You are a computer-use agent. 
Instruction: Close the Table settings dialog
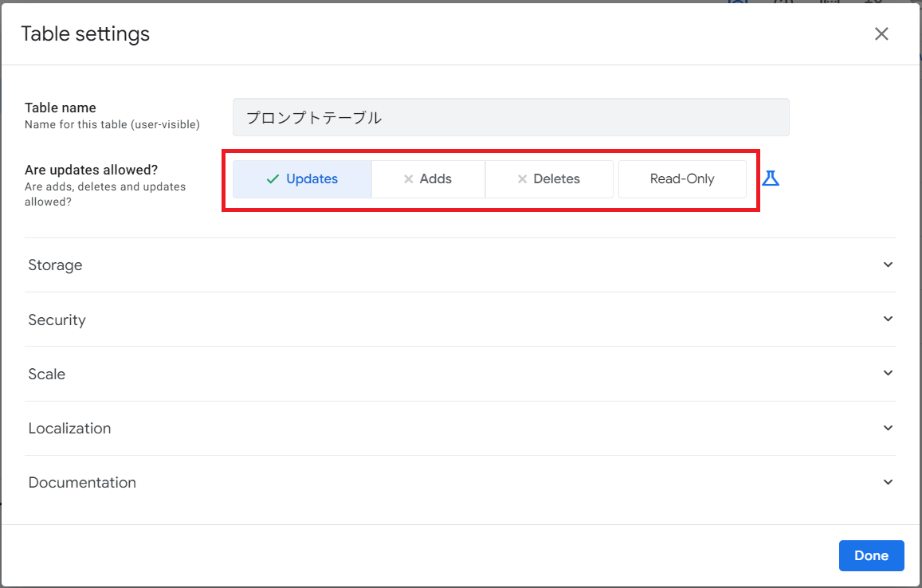[x=881, y=33]
